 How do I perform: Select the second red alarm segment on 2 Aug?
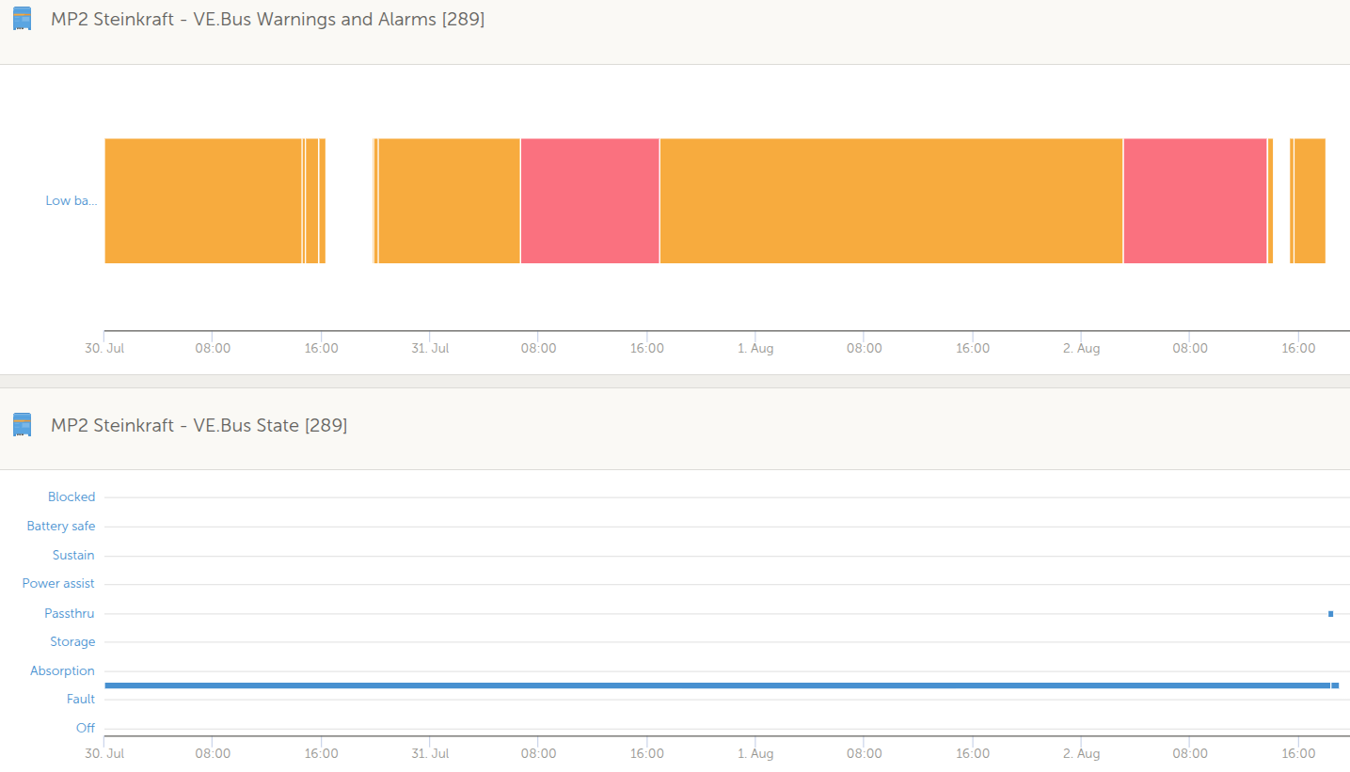point(1195,200)
